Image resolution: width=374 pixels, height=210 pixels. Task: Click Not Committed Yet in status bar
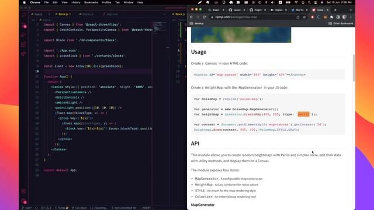[123, 208]
